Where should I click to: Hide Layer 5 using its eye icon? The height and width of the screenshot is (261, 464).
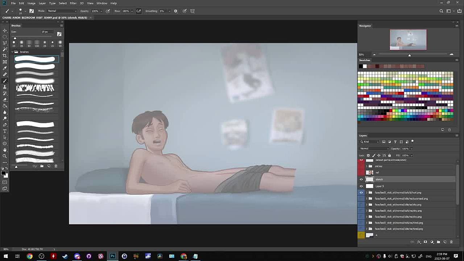pyautogui.click(x=361, y=186)
